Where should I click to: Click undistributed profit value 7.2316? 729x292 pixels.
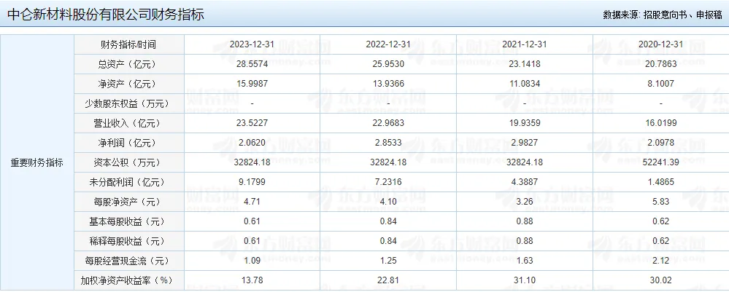[x=388, y=182]
